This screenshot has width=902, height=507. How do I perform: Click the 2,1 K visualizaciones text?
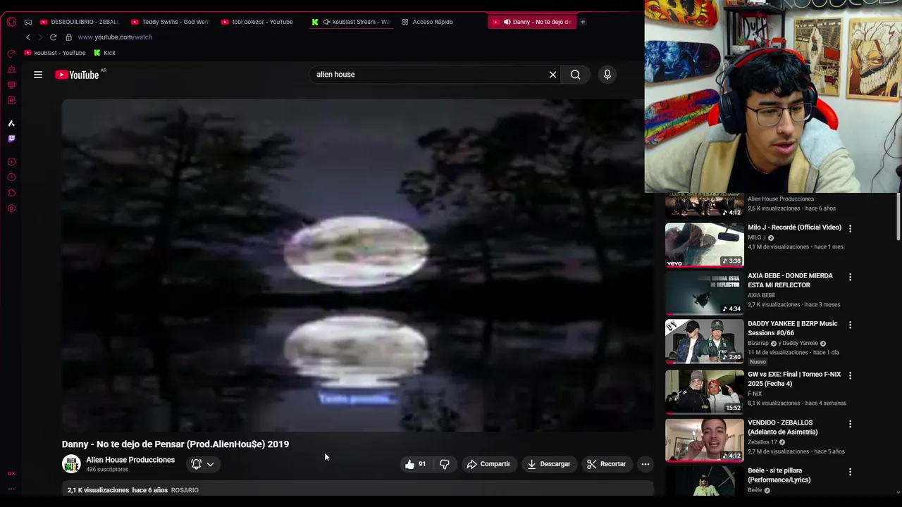98,490
